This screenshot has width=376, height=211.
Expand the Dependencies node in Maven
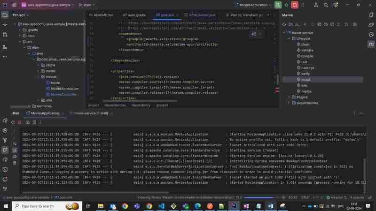pyautogui.click(x=289, y=103)
